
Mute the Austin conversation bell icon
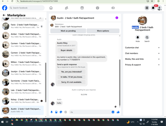click(138, 37)
